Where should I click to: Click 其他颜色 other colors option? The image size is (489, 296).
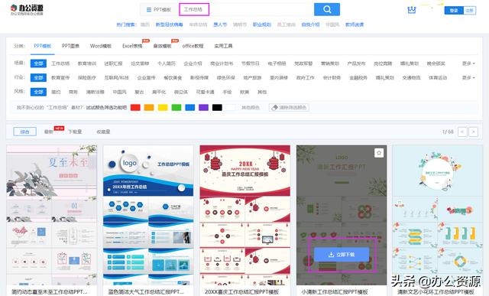tap(251, 107)
